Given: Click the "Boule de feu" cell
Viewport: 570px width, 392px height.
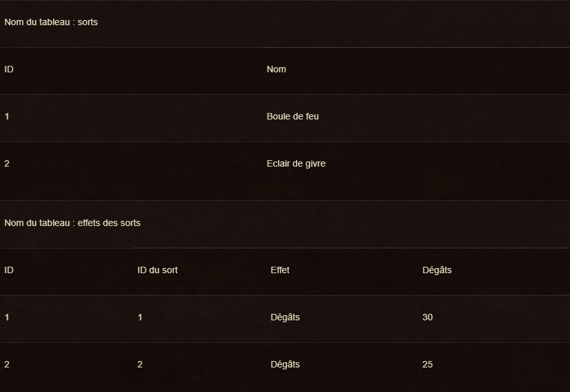Looking at the screenshot, I should (292, 116).
